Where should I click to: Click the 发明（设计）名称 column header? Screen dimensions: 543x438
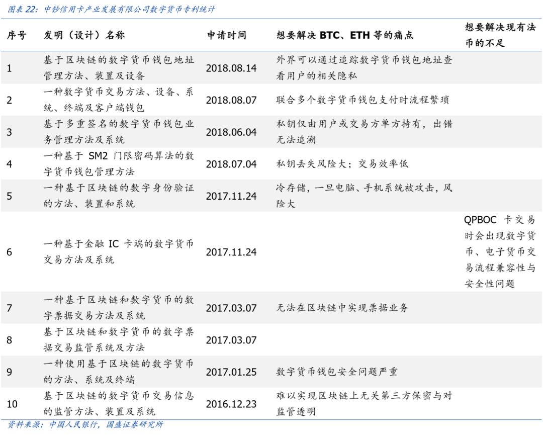point(85,36)
